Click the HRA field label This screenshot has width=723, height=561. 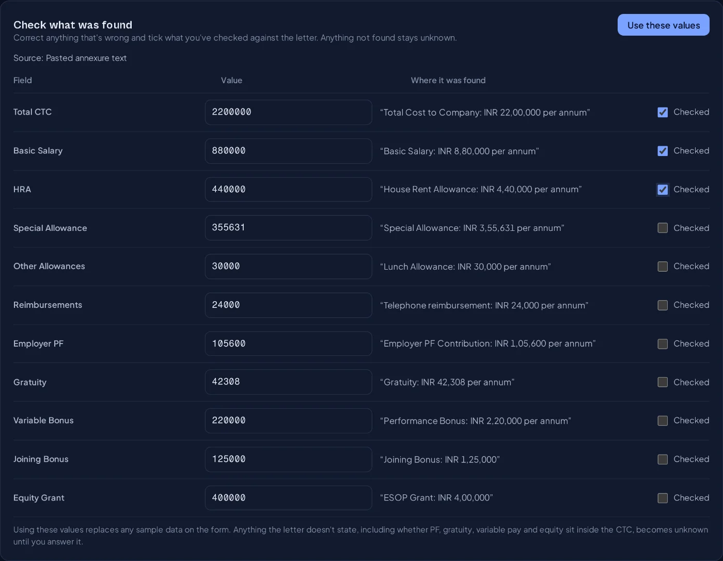22,190
